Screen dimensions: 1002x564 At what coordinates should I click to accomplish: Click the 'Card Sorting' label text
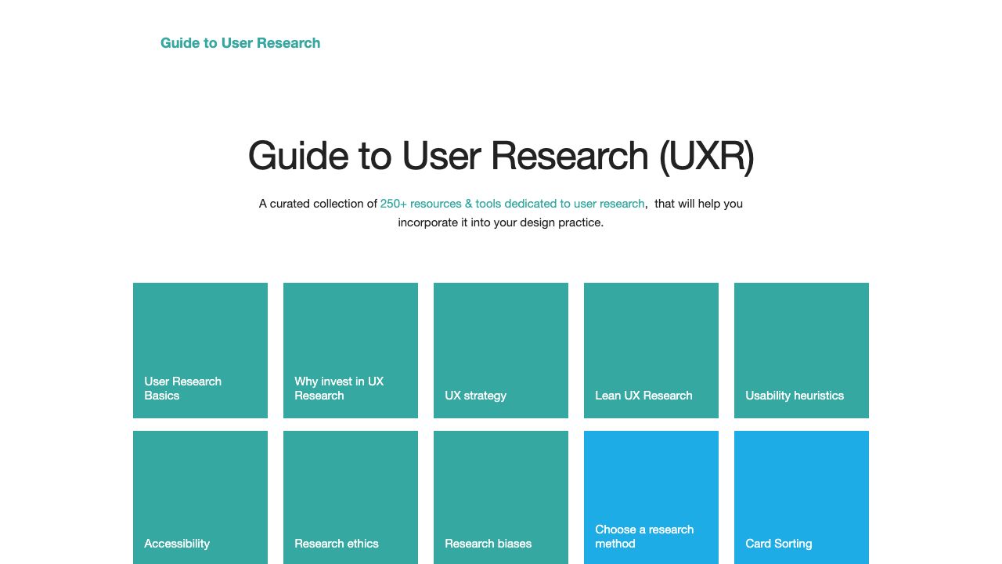pos(779,544)
